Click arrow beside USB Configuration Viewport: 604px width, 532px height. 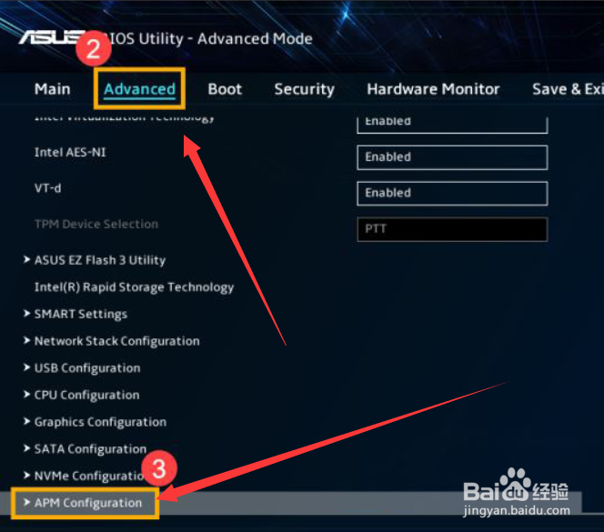(26, 367)
